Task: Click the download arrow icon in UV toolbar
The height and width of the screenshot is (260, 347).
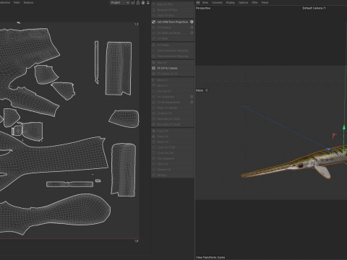Action: (148, 3)
